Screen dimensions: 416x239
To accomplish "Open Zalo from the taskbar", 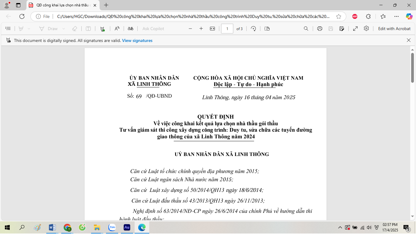I will click(x=112, y=227).
